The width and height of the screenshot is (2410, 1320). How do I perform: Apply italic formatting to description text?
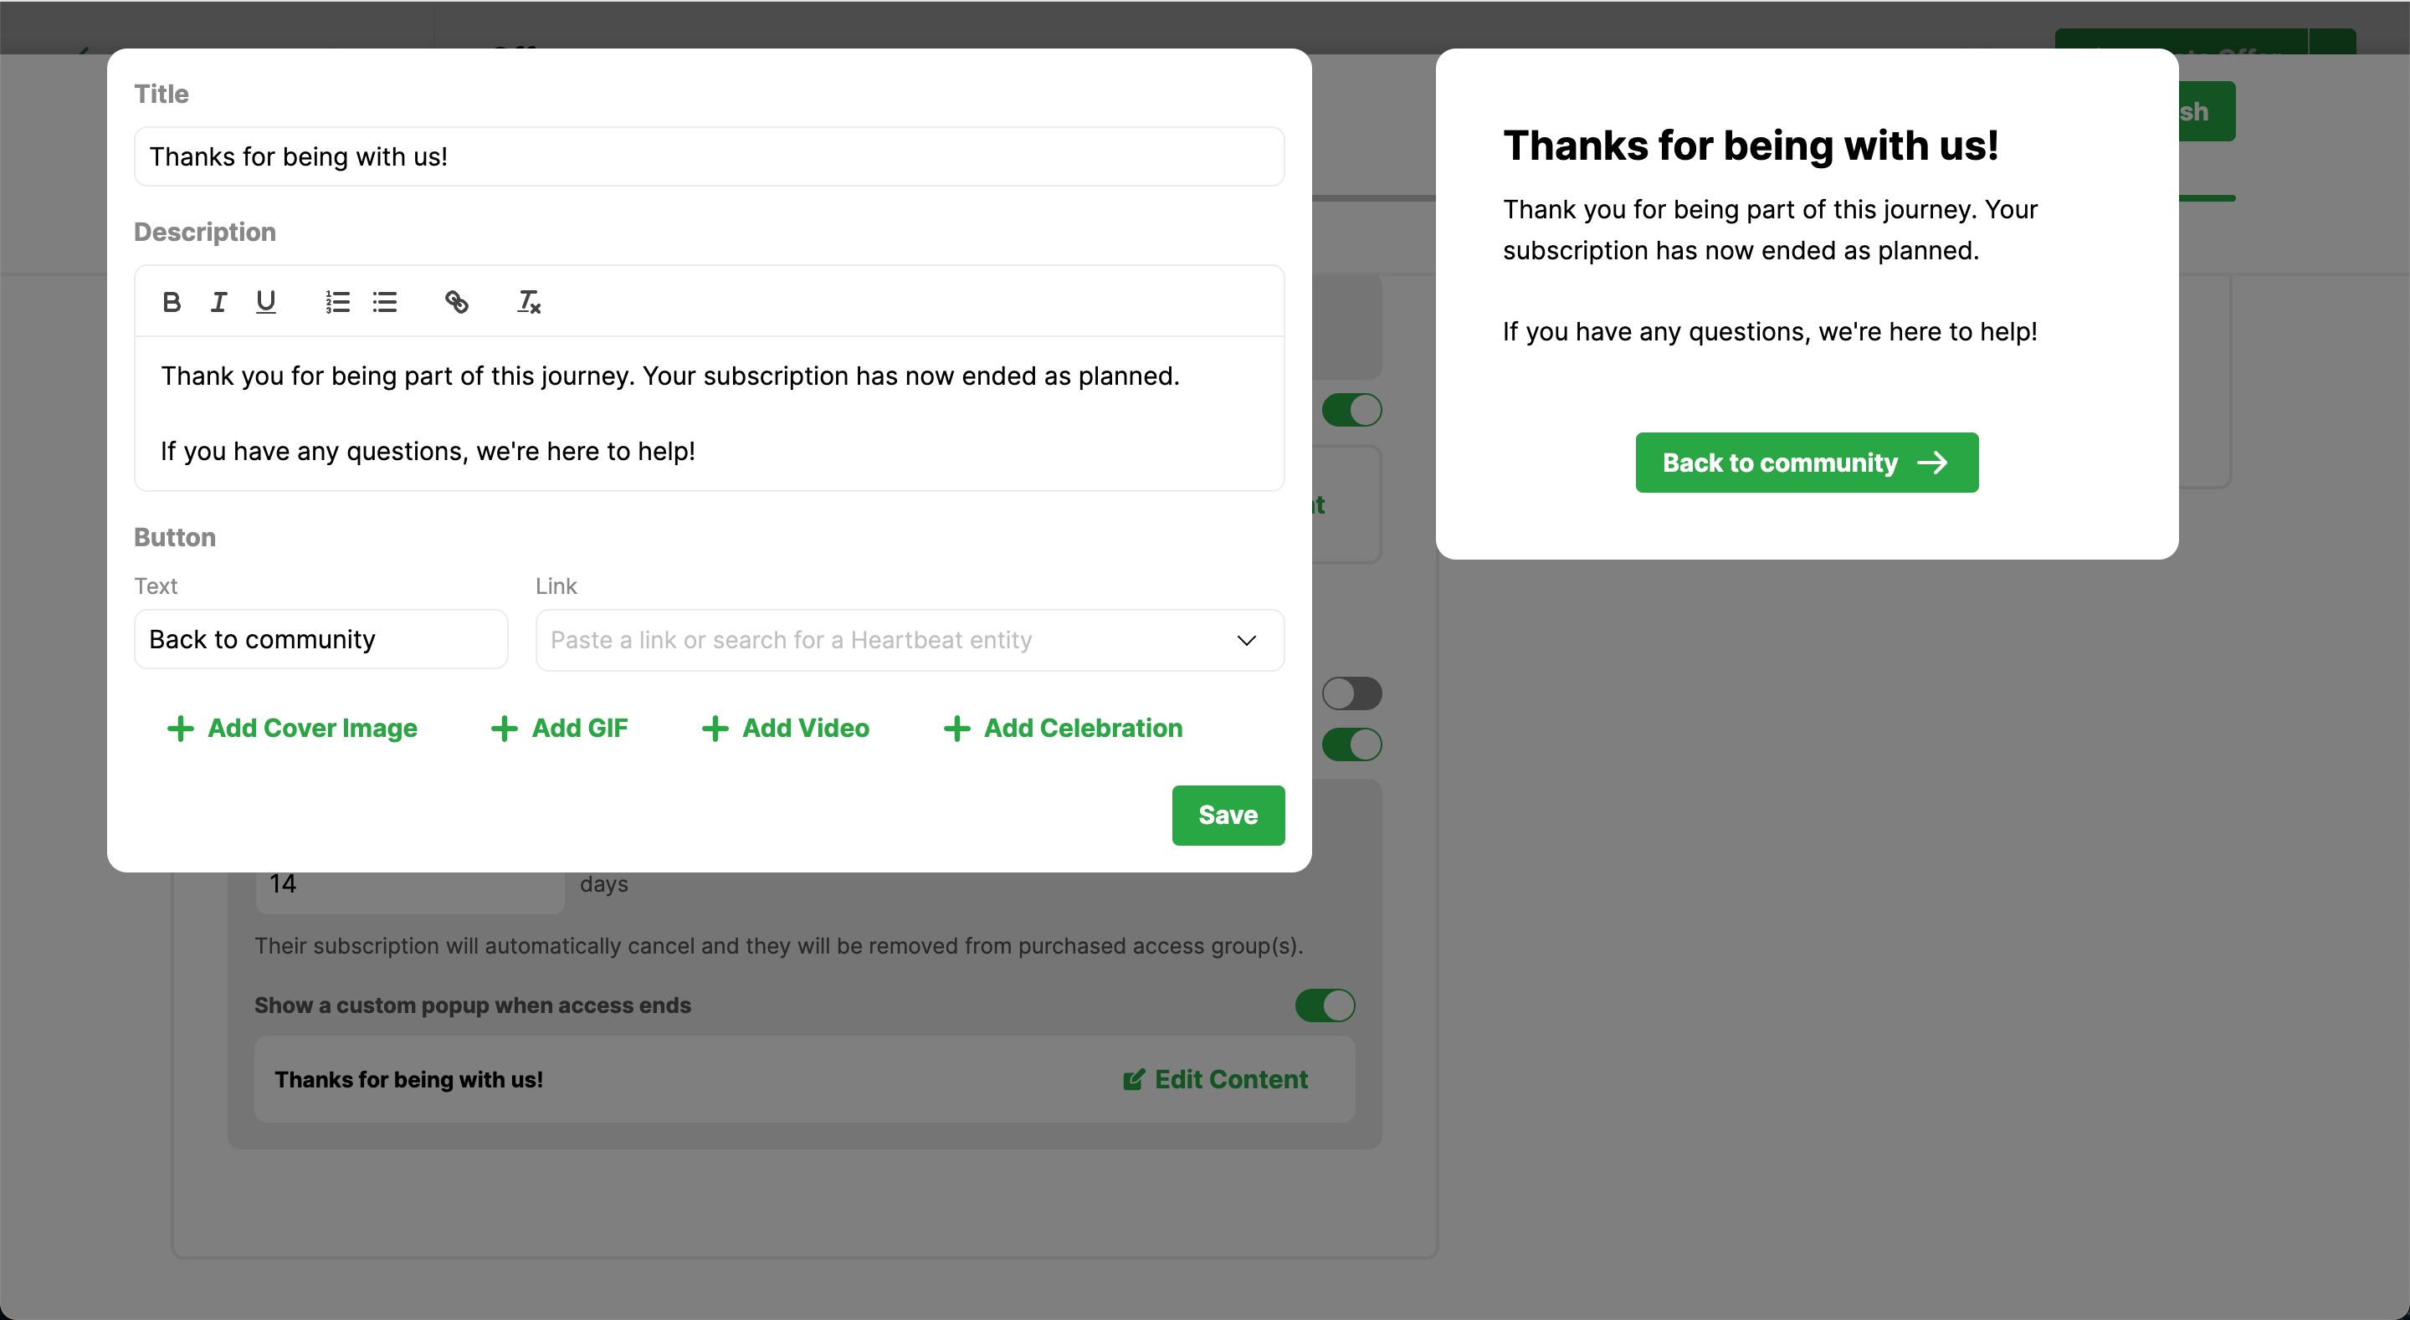tap(218, 302)
